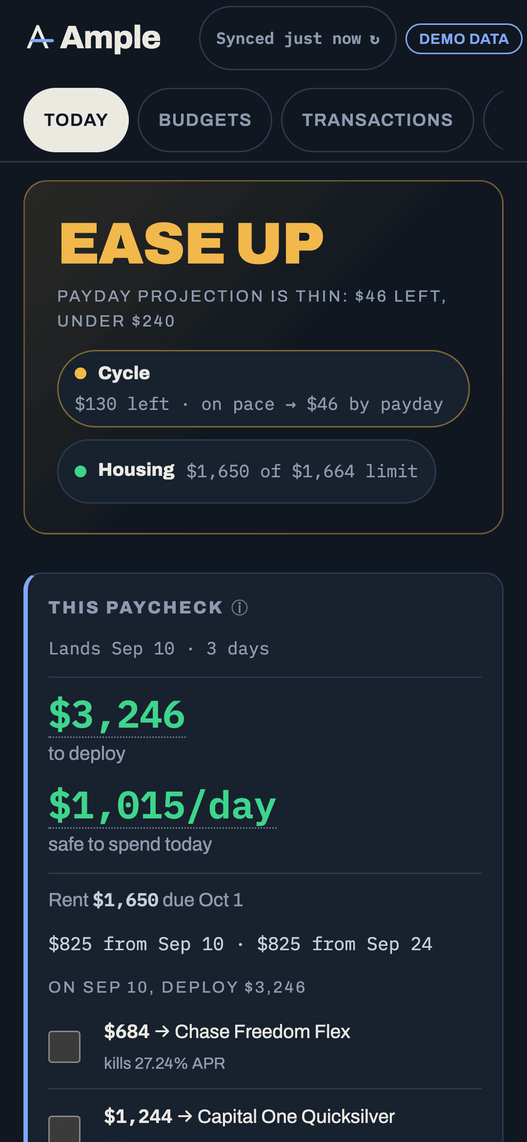
Task: Click the $3,246 to deploy amount
Action: (x=117, y=715)
